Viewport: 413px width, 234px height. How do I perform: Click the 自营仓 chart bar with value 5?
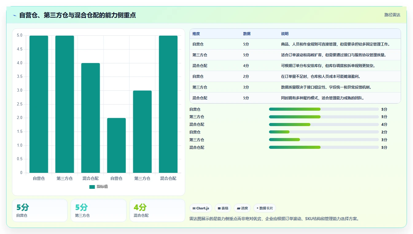click(x=39, y=104)
